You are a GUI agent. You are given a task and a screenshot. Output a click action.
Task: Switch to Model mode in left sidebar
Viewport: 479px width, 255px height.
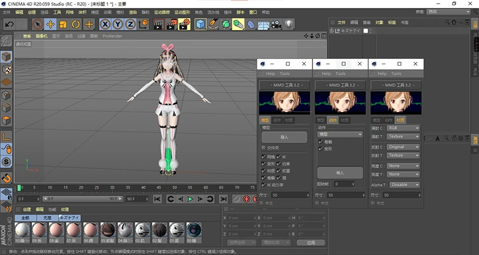click(x=6, y=57)
